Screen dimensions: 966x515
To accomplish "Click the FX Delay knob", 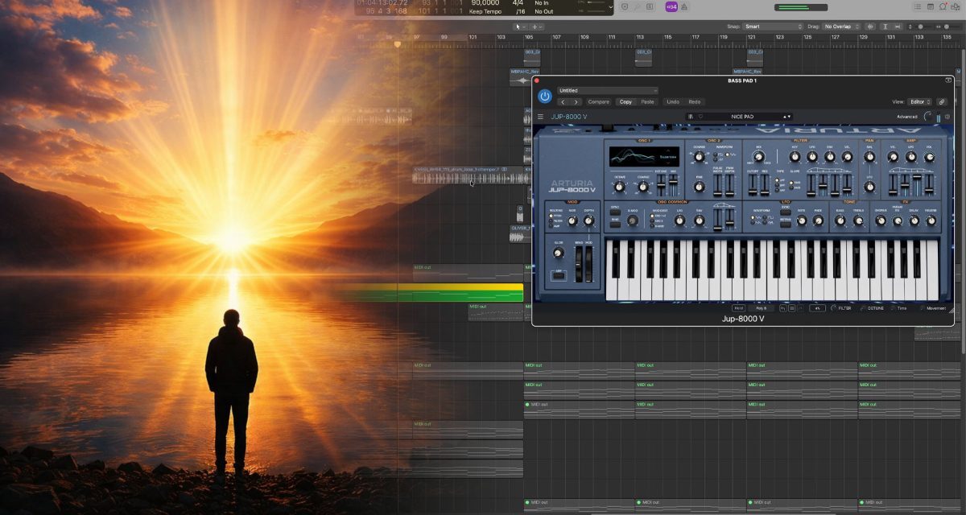I will (914, 220).
